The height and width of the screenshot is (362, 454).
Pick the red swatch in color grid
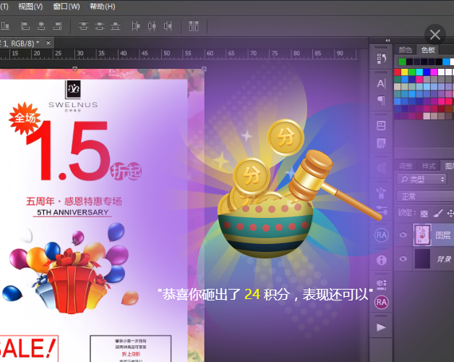398,72
